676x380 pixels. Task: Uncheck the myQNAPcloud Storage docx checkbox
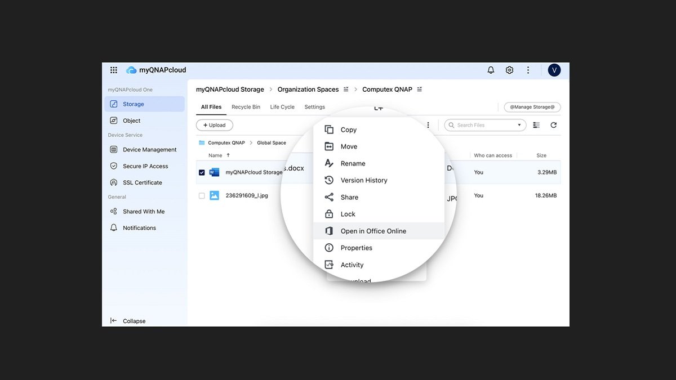tap(202, 172)
